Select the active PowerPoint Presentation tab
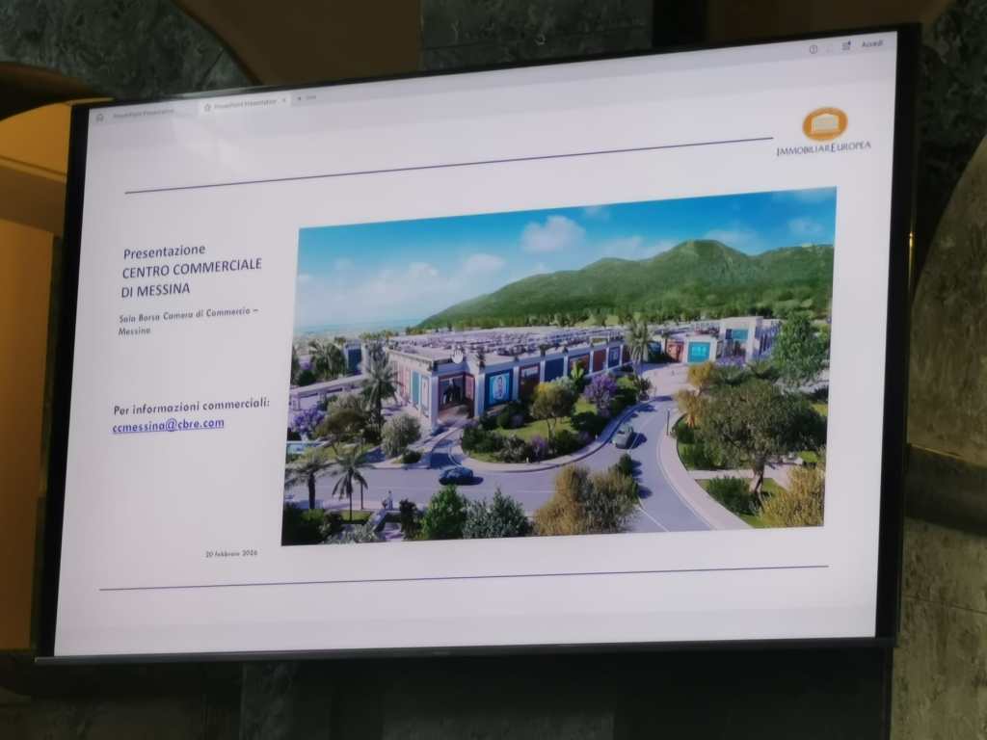This screenshot has width=987, height=740. pos(244,102)
